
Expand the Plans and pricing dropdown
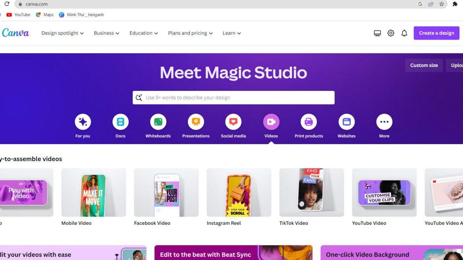pyautogui.click(x=189, y=33)
